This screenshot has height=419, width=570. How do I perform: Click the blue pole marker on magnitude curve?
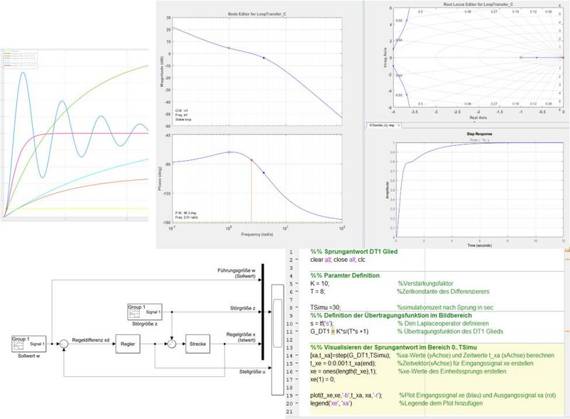(264, 57)
